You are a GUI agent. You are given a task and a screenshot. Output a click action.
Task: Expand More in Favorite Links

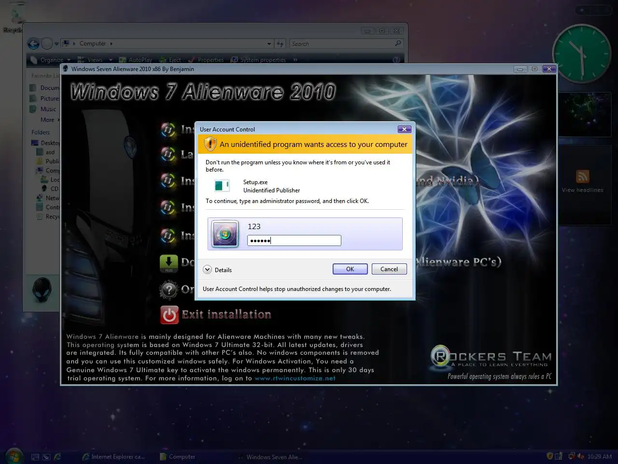pos(50,120)
